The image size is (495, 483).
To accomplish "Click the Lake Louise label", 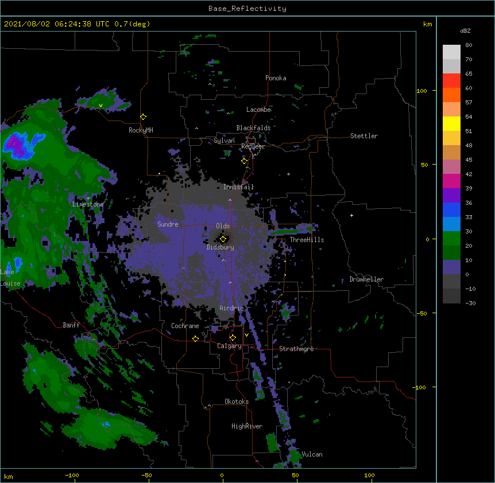I will click(10, 278).
